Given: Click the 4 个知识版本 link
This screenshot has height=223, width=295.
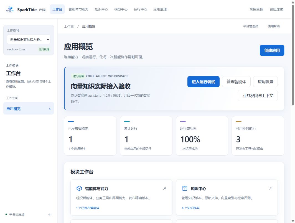Looking at the screenshot, I should click(190, 208).
